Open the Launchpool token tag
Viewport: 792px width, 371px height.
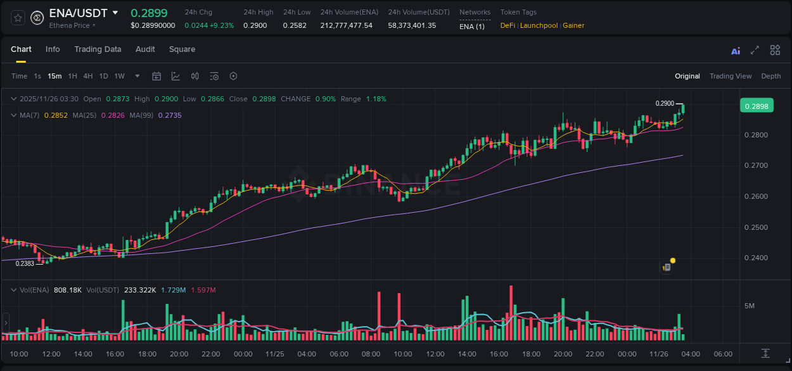point(539,25)
